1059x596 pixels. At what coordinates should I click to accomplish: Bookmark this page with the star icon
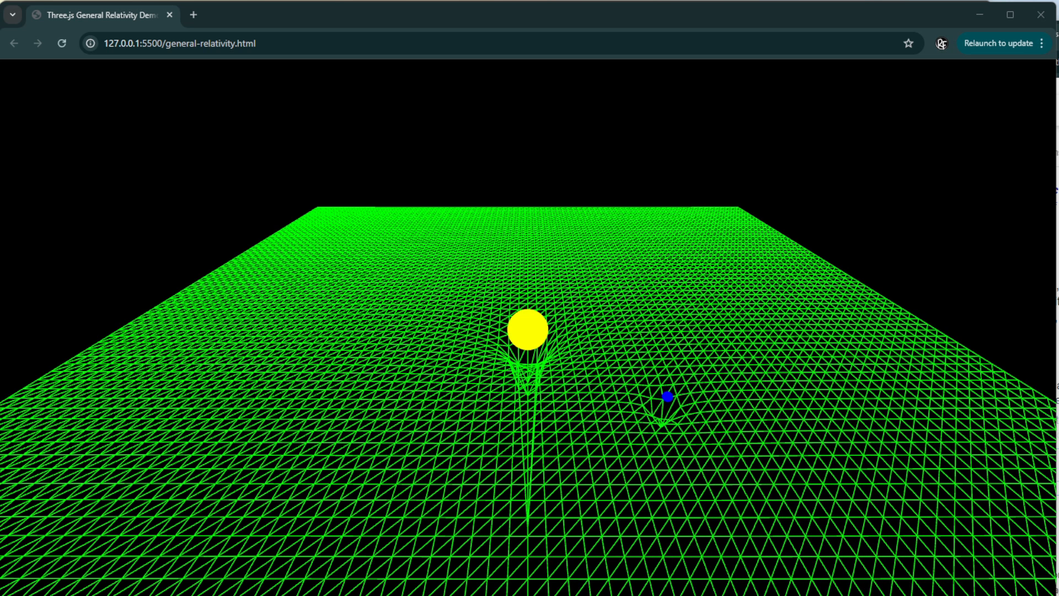908,43
